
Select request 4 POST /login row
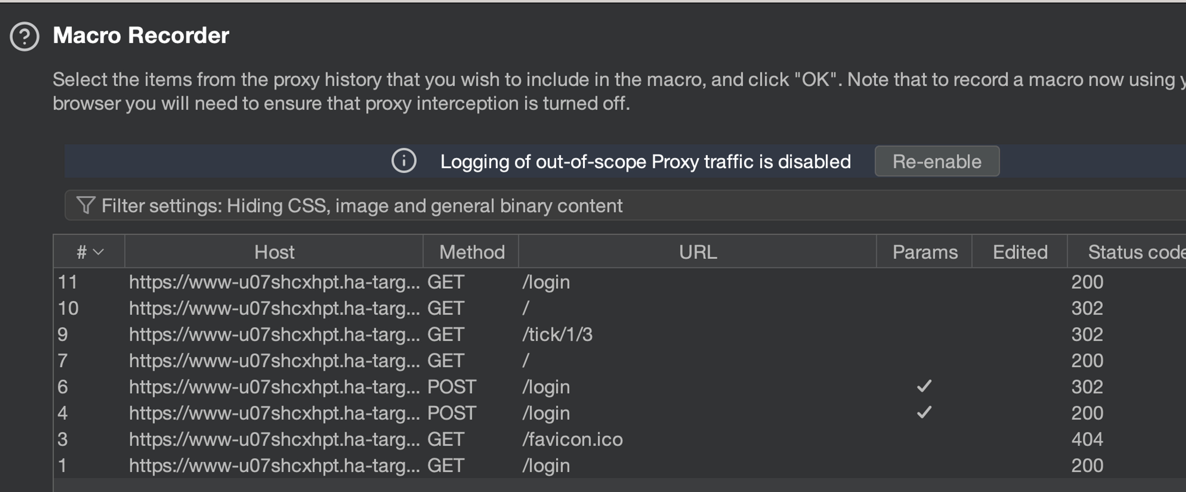click(545, 413)
